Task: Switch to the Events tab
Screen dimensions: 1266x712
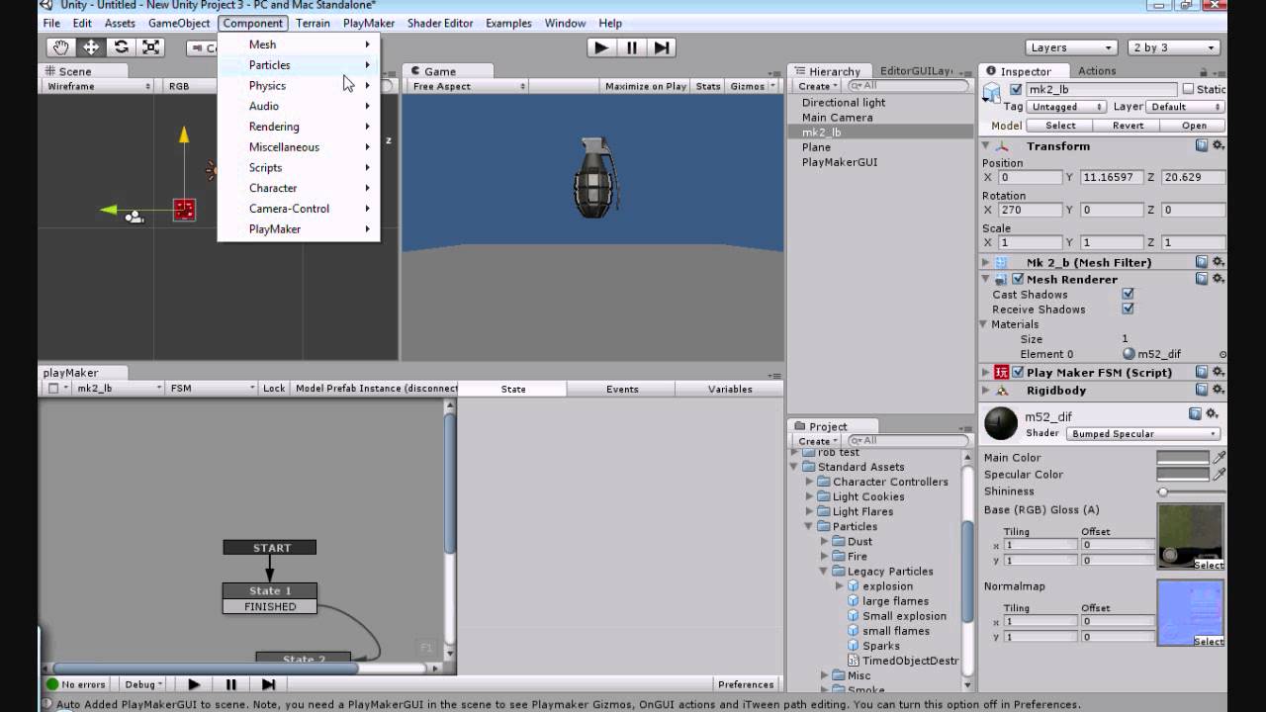Action: click(622, 389)
